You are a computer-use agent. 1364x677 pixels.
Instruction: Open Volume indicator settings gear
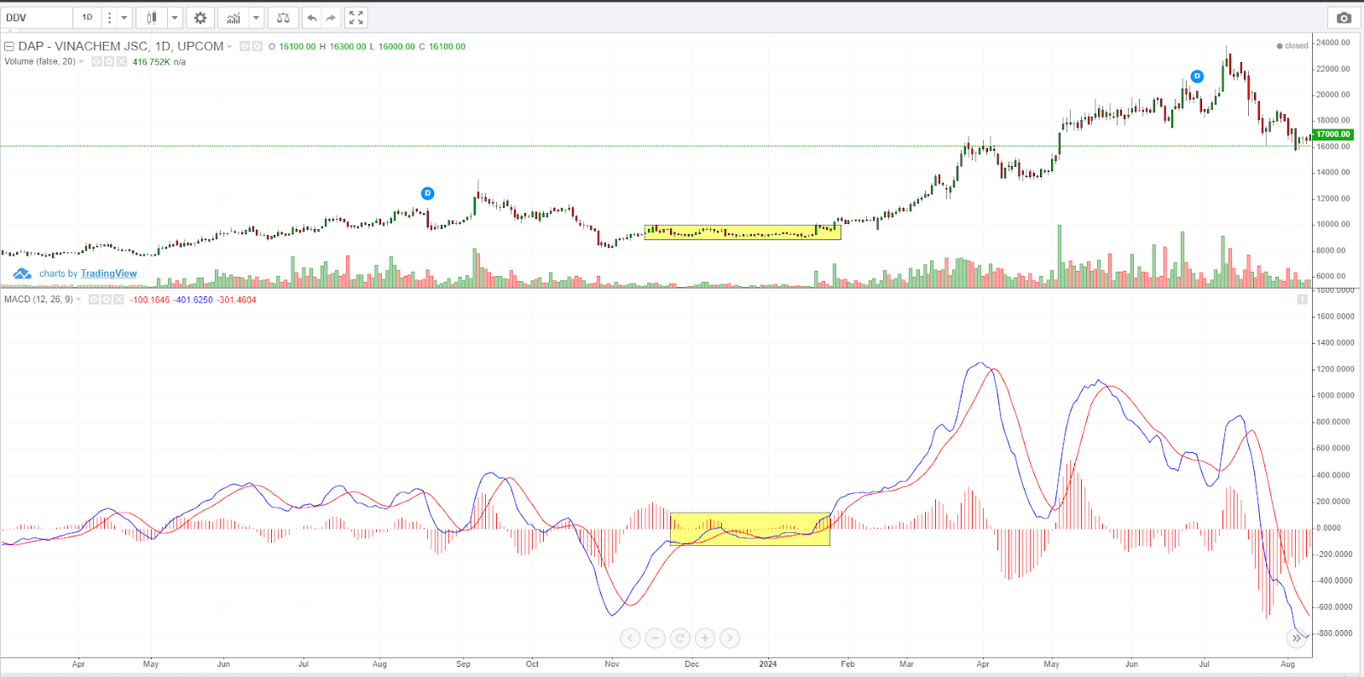pos(109,61)
